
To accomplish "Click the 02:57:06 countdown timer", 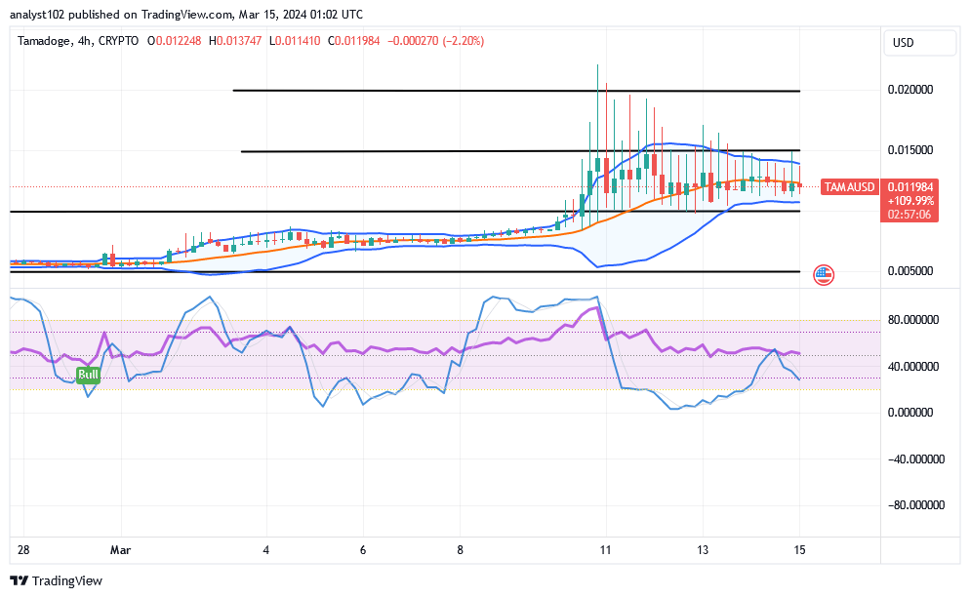I will pos(910,215).
